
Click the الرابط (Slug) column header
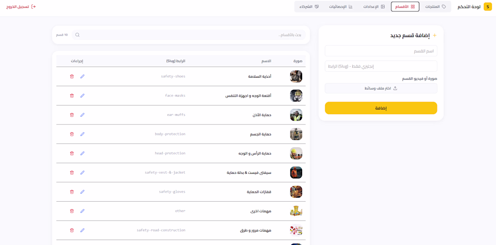tap(176, 61)
